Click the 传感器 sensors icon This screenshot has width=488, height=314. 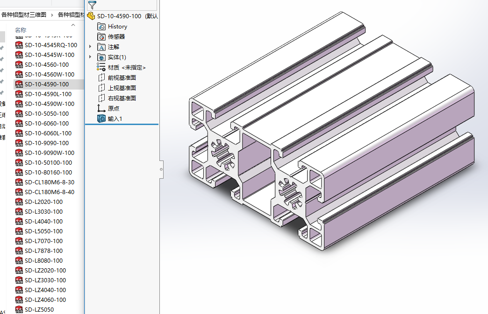pyautogui.click(x=101, y=37)
